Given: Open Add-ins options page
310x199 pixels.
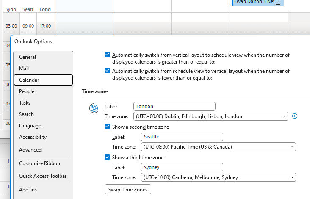Looking at the screenshot, I should point(43,190).
